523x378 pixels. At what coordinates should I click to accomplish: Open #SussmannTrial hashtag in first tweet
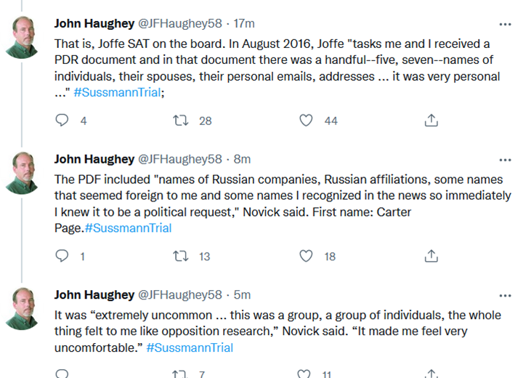click(117, 92)
